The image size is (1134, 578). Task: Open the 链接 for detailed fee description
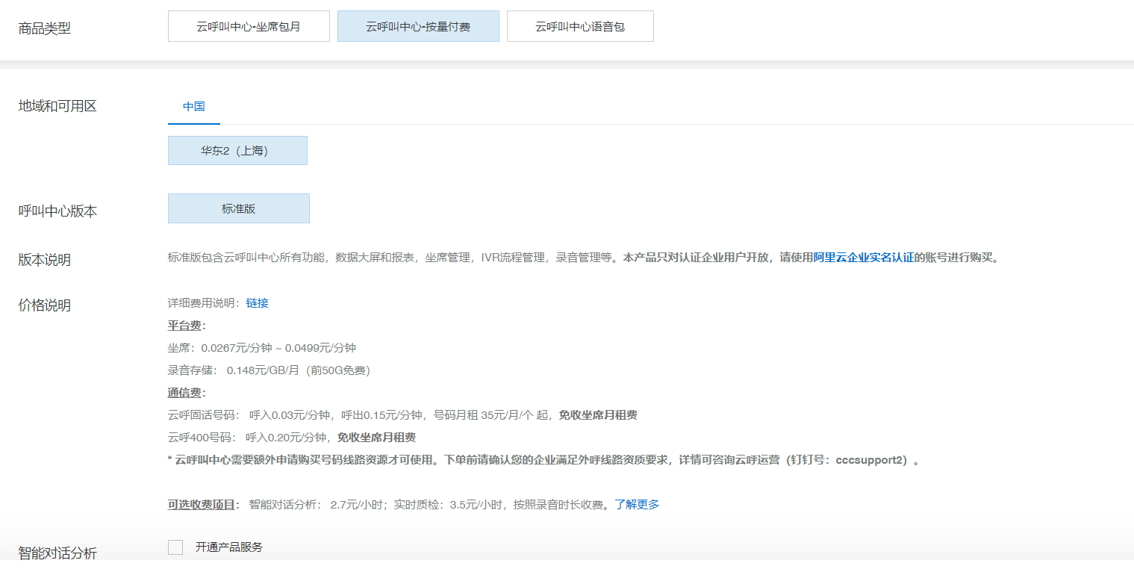tap(258, 303)
